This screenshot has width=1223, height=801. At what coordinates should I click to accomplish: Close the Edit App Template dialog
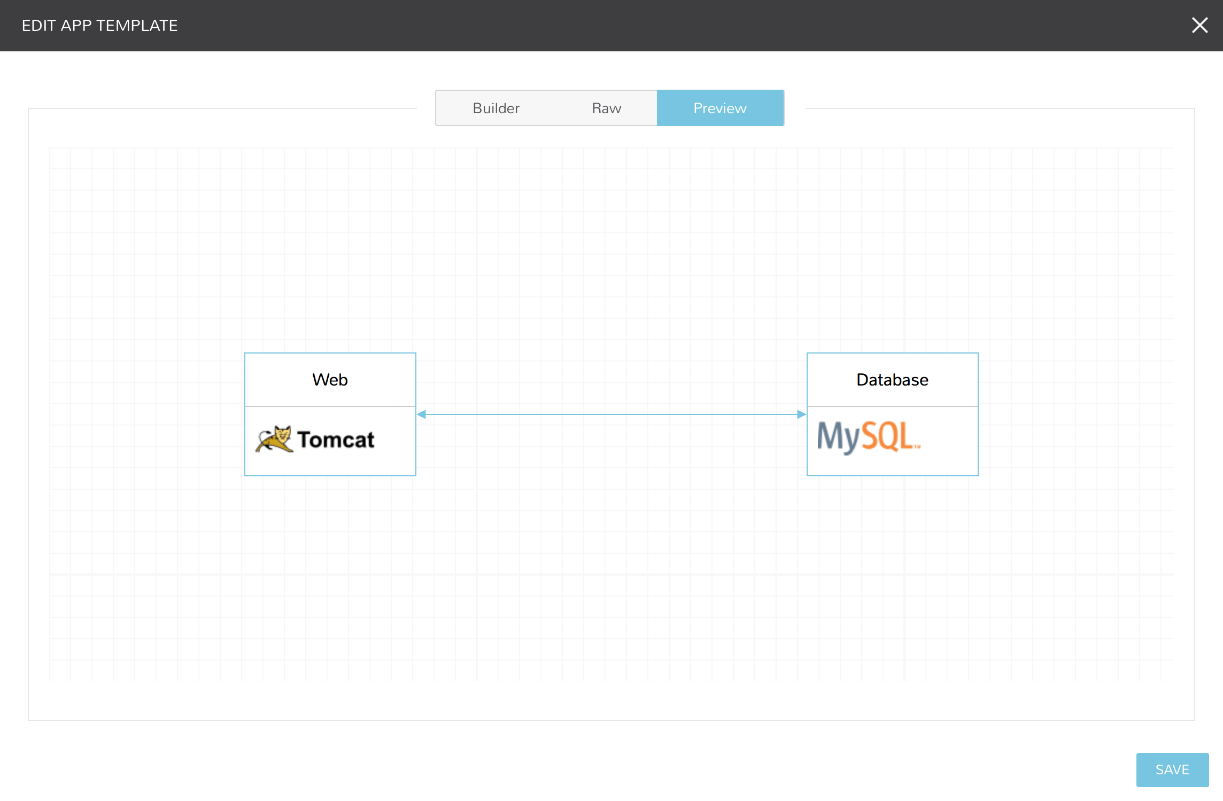pos(1199,25)
